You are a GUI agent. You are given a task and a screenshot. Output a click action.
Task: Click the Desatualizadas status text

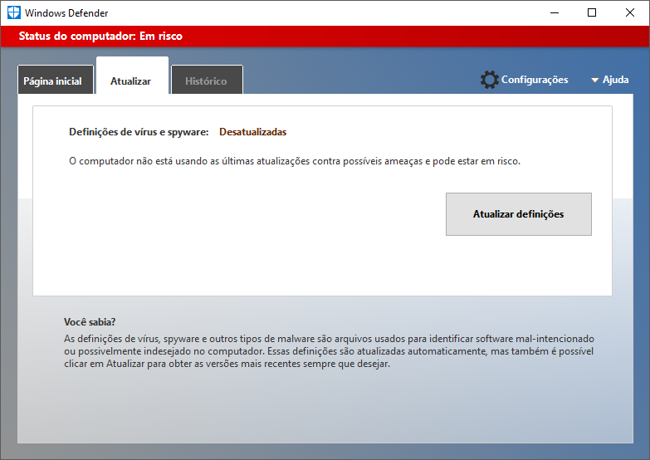tap(253, 132)
